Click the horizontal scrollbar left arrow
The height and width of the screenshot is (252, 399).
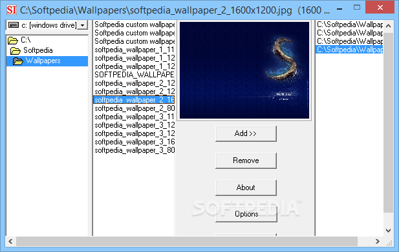pyautogui.click(x=10, y=241)
